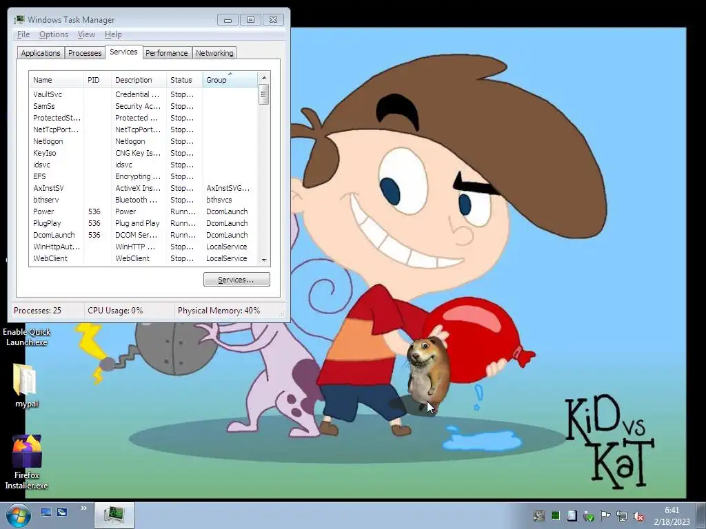Screen dimensions: 706x529
Task: Click the network connection tray icon
Action: click(622, 516)
